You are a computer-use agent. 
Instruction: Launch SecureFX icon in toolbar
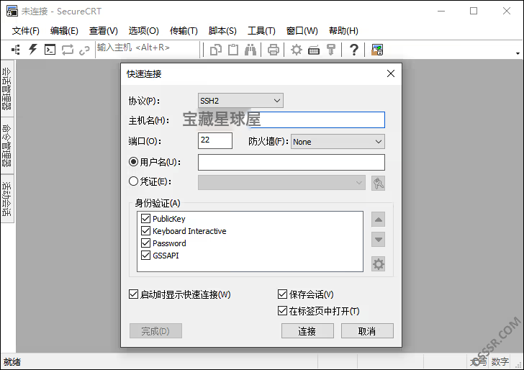pos(377,50)
